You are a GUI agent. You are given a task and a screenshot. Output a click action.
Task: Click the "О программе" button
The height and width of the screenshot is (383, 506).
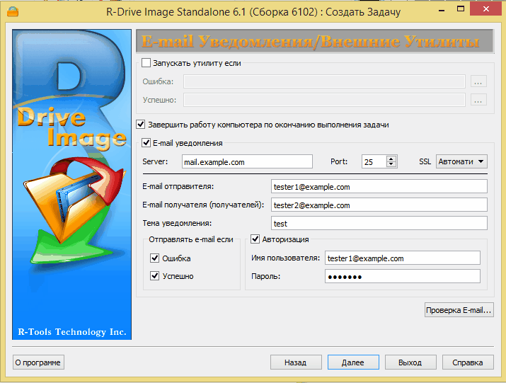pos(38,362)
